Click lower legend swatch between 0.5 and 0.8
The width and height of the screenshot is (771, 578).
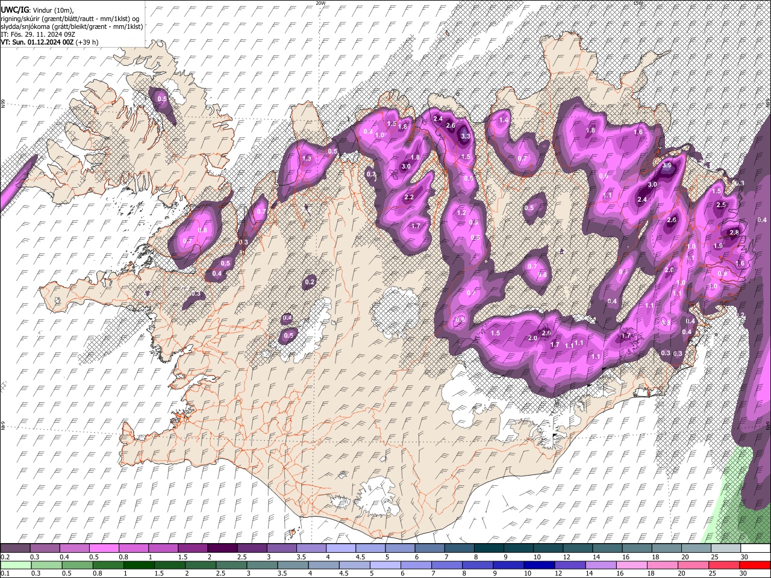point(76,565)
